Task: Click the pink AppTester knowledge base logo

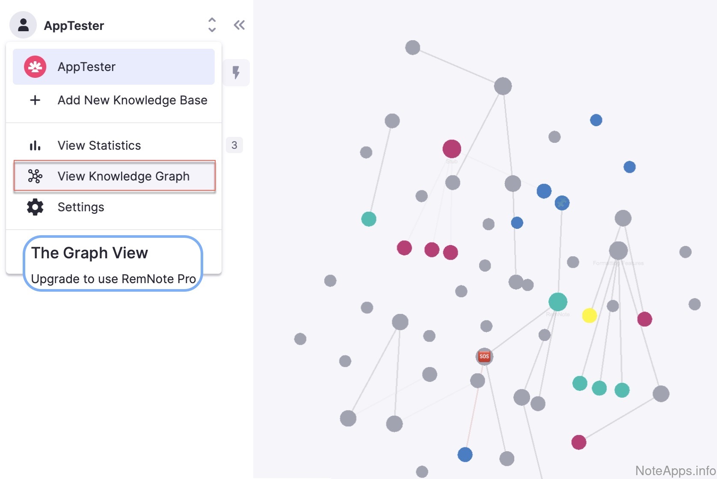Action: click(35, 67)
